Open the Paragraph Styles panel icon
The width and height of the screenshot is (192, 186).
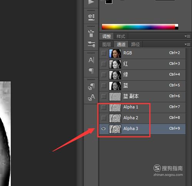click(91, 86)
